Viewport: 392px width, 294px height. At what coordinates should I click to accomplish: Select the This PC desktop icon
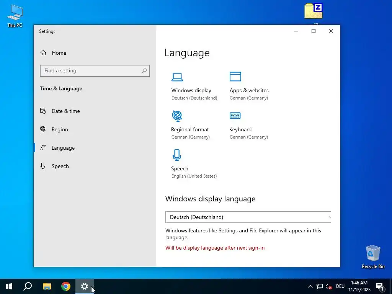15,15
